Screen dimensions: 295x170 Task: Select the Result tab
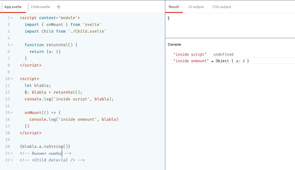pyautogui.click(x=174, y=7)
